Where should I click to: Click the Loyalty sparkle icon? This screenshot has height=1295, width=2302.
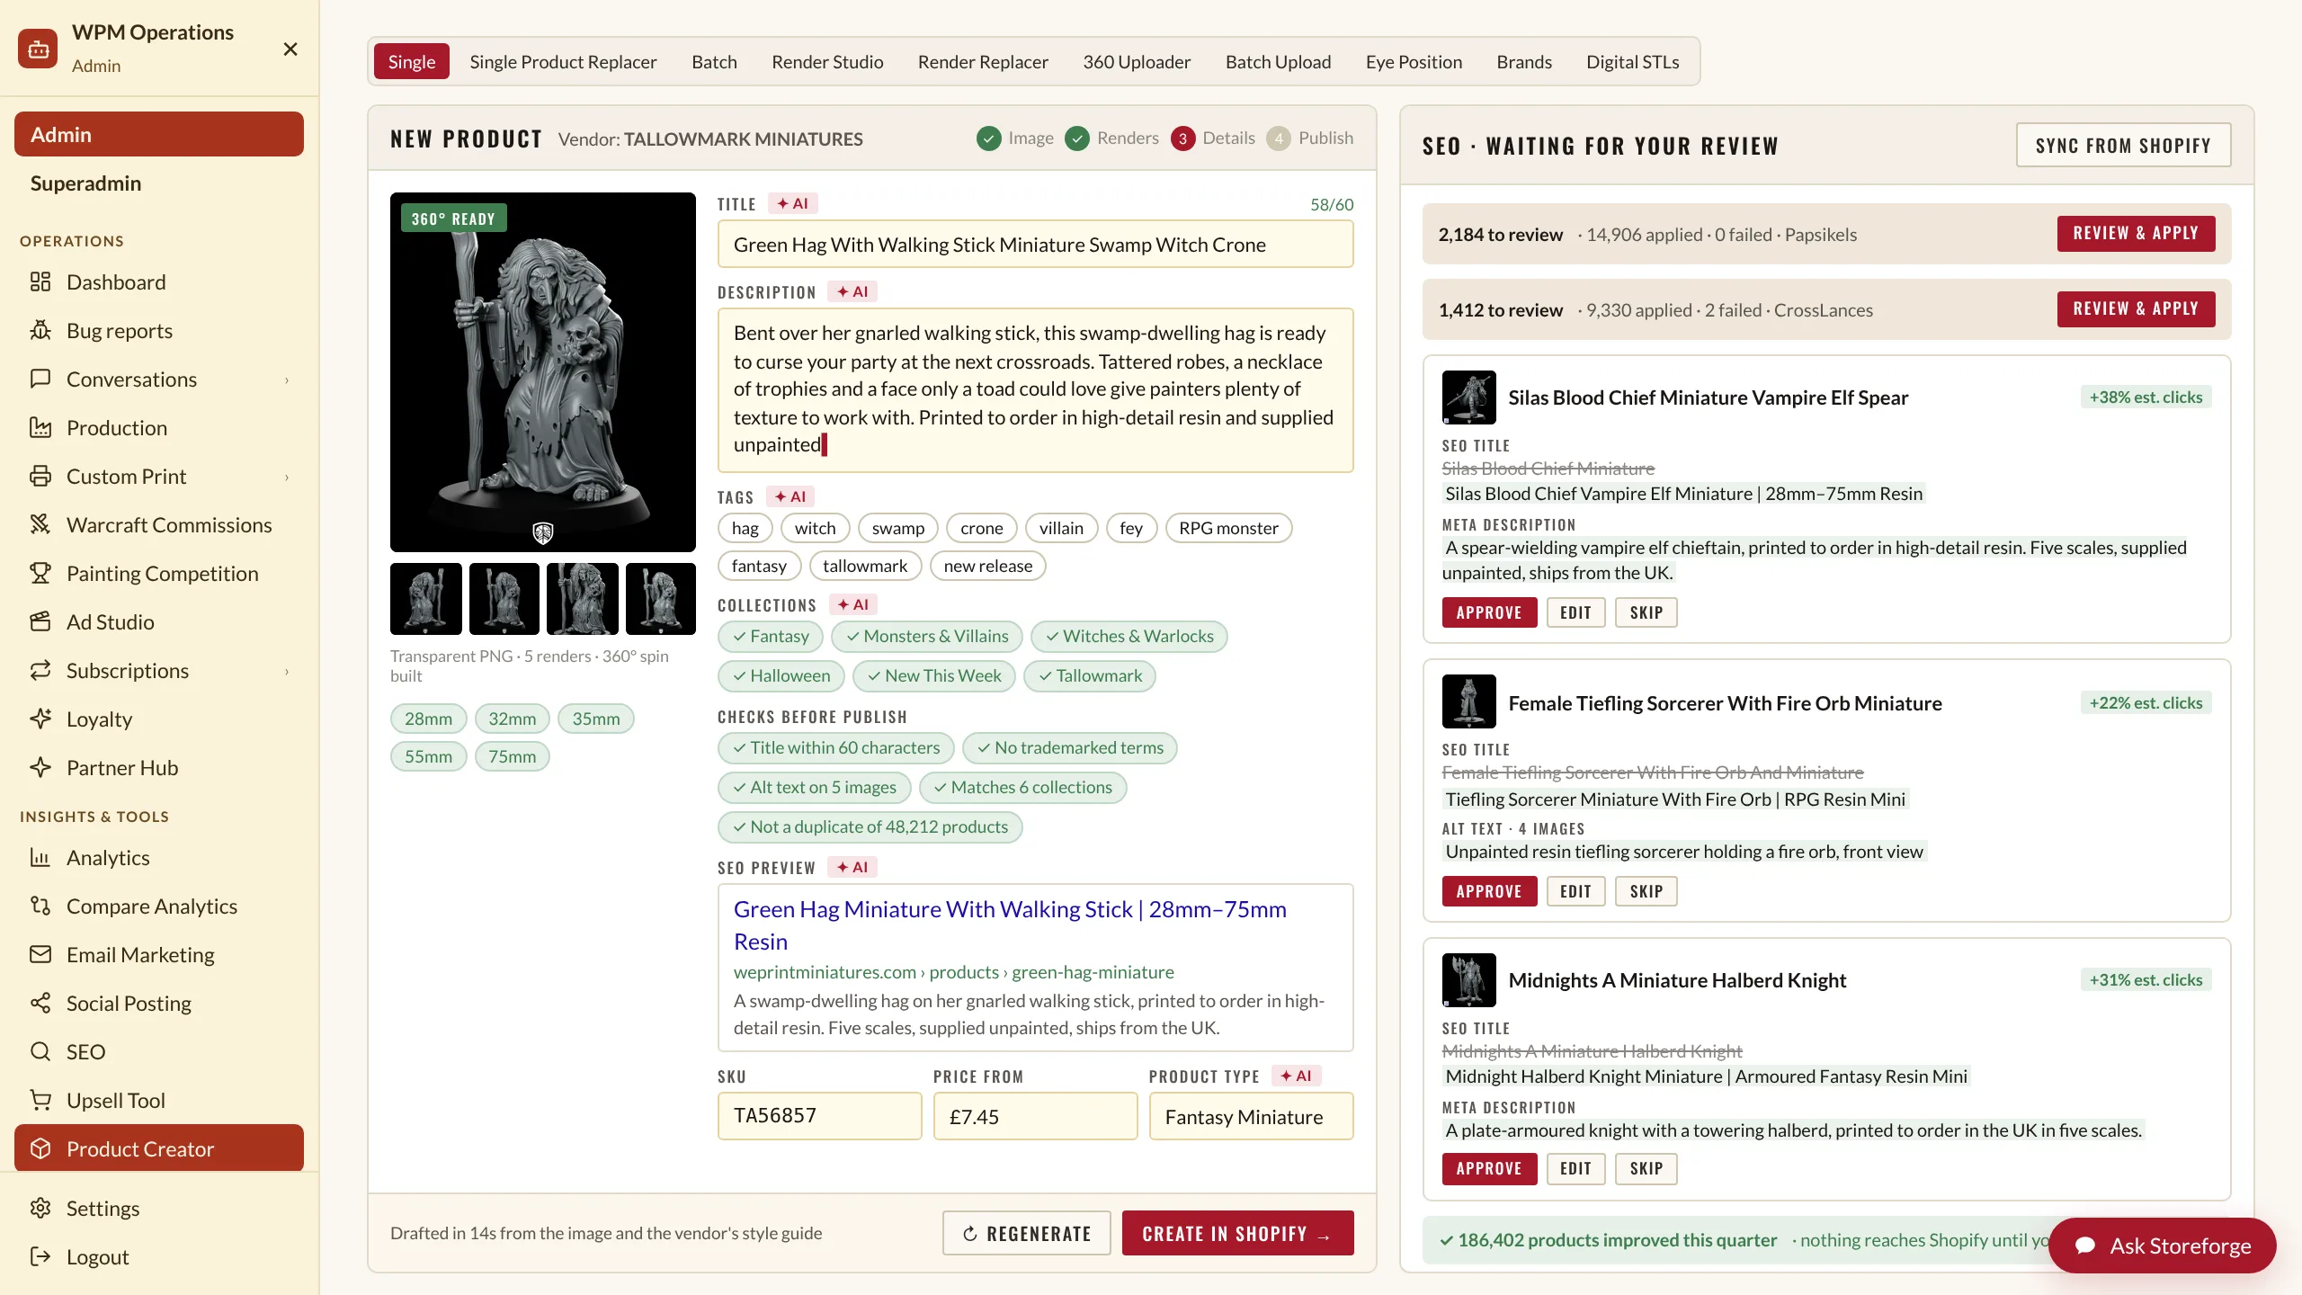pyautogui.click(x=40, y=719)
